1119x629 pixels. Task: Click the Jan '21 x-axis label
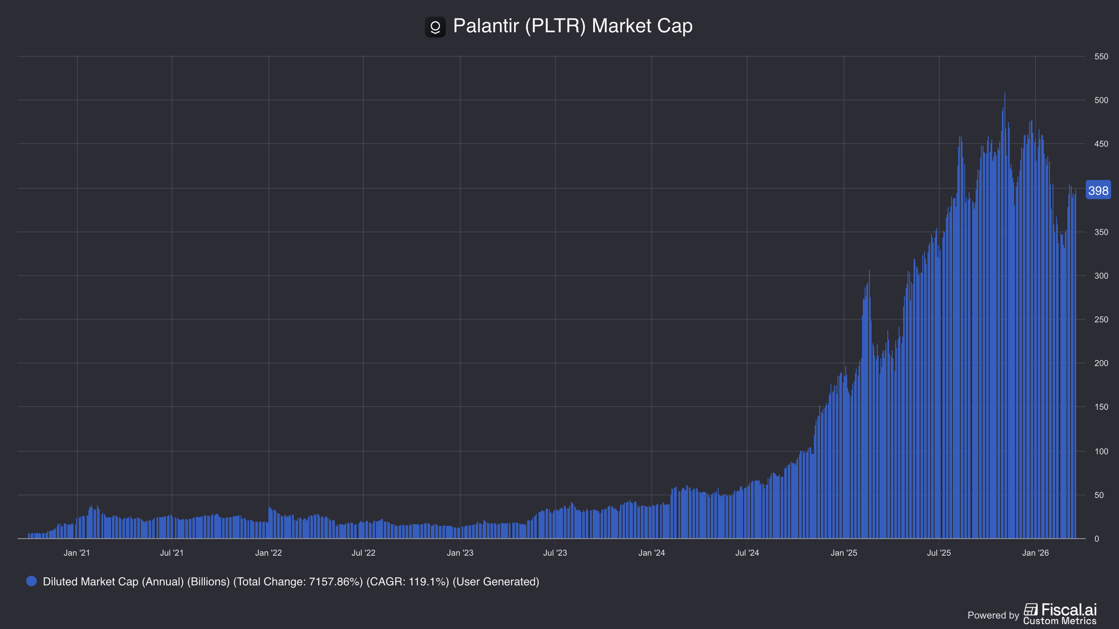[x=77, y=553]
